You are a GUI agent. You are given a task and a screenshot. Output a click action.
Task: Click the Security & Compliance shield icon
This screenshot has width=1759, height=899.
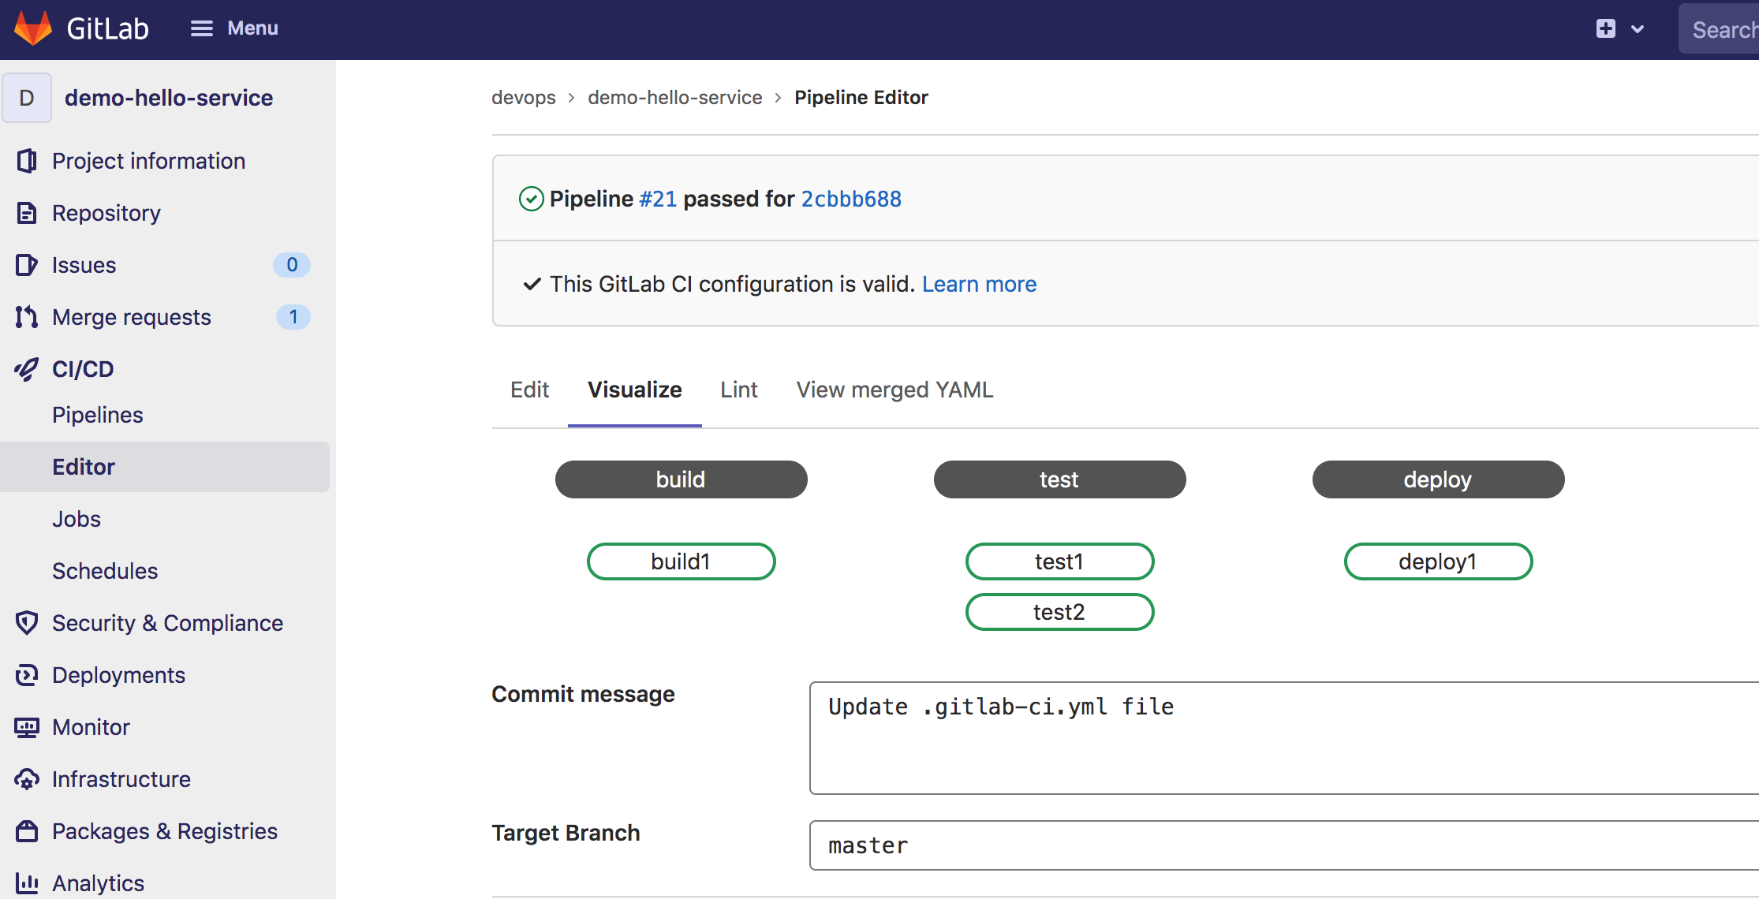[27, 623]
